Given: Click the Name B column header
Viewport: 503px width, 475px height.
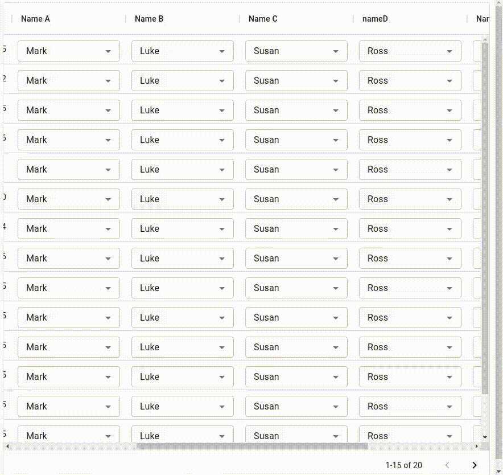Looking at the screenshot, I should click(x=149, y=19).
